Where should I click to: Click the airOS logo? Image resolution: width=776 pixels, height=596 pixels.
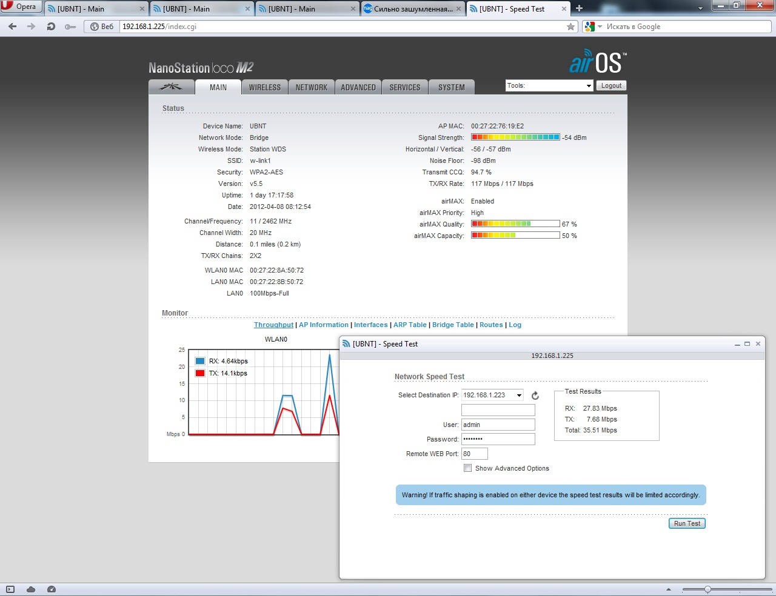coord(598,62)
